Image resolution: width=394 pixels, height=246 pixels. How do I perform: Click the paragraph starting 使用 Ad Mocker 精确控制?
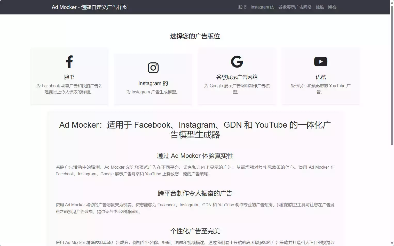click(195, 243)
